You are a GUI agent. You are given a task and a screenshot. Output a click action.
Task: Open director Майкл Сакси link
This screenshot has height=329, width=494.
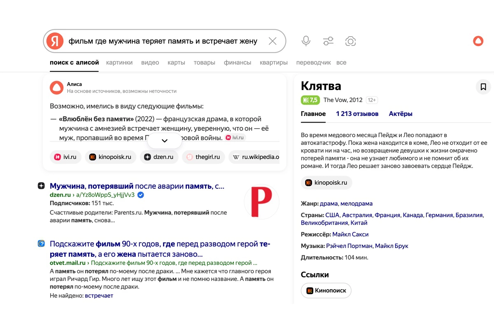(350, 234)
